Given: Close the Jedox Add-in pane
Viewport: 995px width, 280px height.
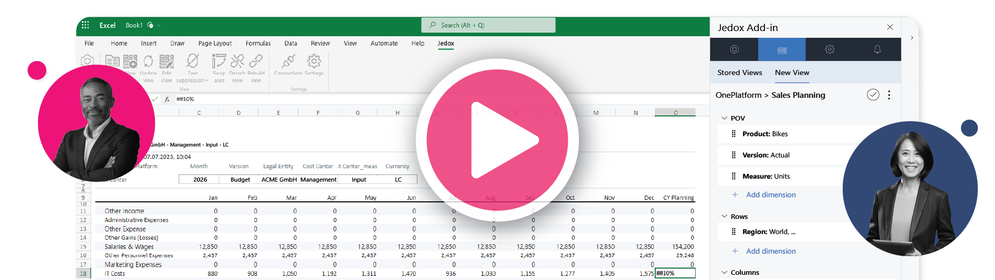Looking at the screenshot, I should point(890,27).
